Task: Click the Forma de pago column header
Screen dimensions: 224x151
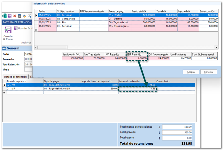Action: pos(119,11)
